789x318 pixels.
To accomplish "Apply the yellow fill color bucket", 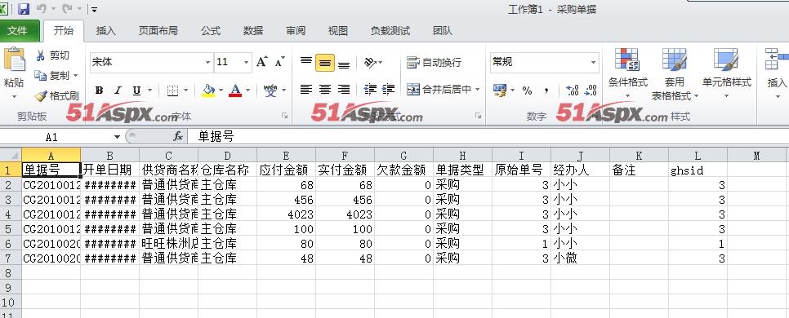I will click(208, 91).
